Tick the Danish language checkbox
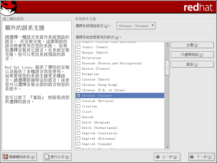Viewport: 217px width, 163px height. coord(78,117)
